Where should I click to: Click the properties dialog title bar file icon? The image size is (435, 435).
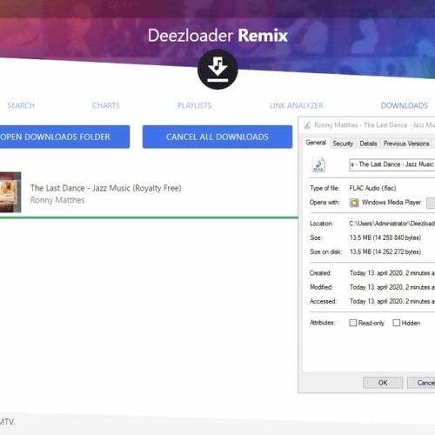(x=307, y=125)
